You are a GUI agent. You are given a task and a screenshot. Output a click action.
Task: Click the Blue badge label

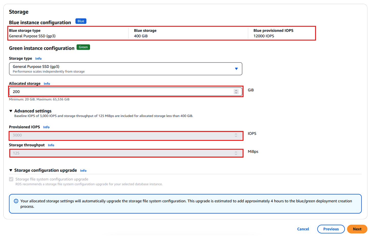(81, 21)
